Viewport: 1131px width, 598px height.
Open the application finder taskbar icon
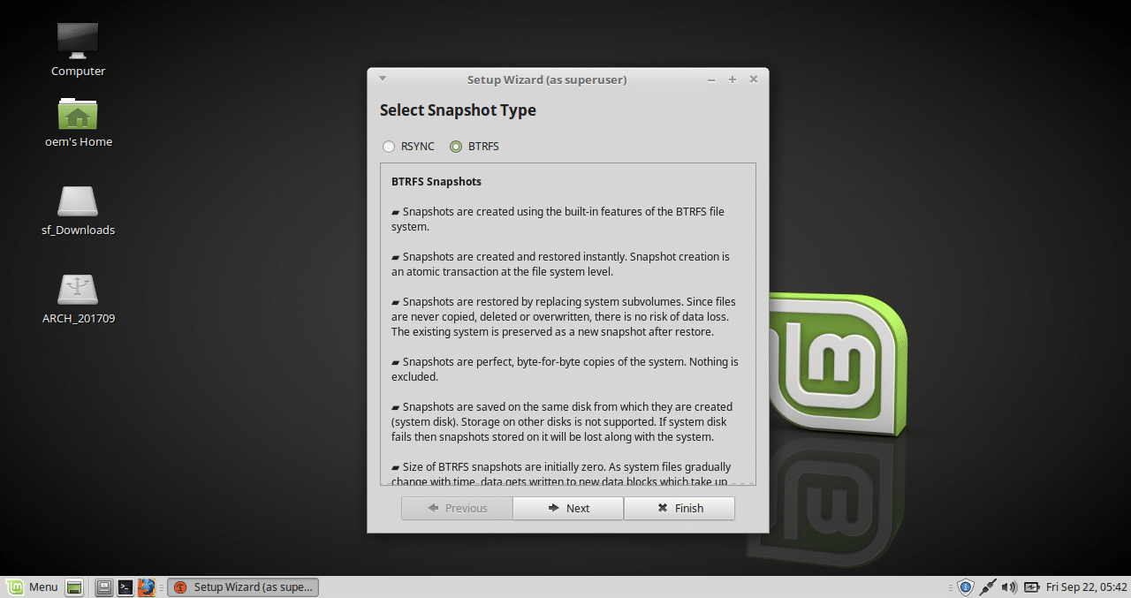pyautogui.click(x=103, y=587)
